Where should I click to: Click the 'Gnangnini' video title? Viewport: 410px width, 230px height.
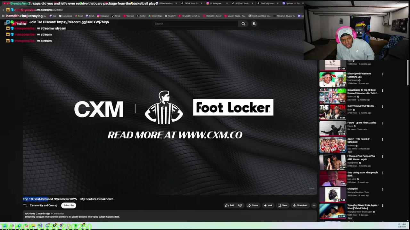pyautogui.click(x=352, y=189)
